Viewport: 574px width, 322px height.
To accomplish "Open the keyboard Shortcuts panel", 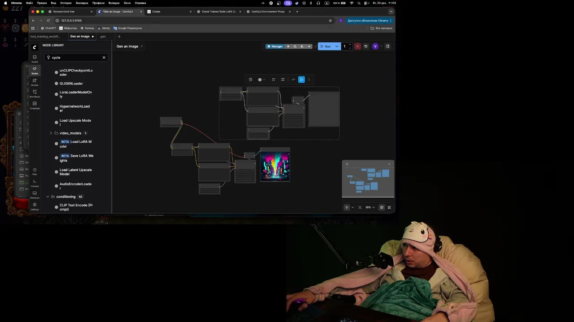I will coord(35,195).
